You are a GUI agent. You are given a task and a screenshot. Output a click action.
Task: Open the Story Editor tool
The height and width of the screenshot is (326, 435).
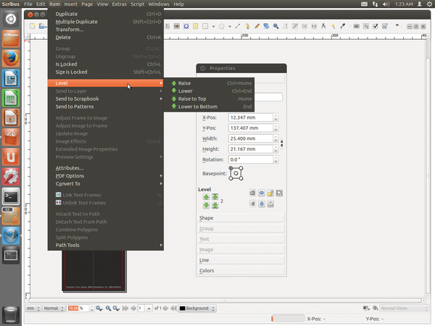(x=295, y=26)
